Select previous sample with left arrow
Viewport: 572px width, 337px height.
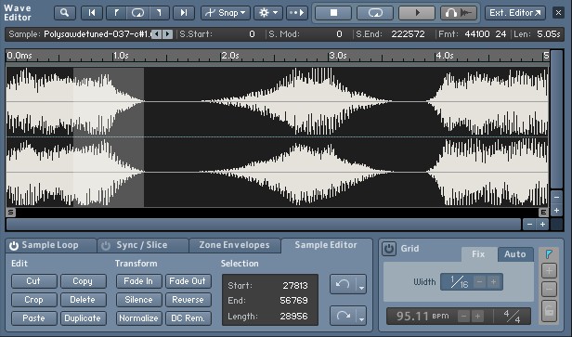click(x=156, y=34)
